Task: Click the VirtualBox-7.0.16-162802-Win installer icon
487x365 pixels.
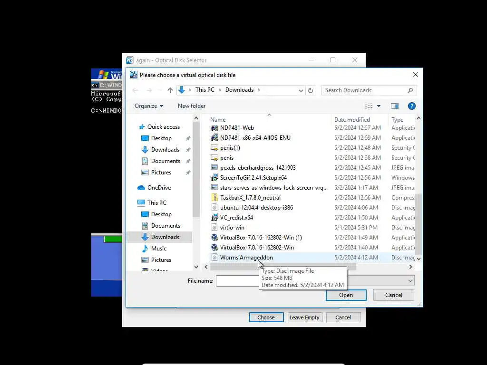Action: point(214,247)
